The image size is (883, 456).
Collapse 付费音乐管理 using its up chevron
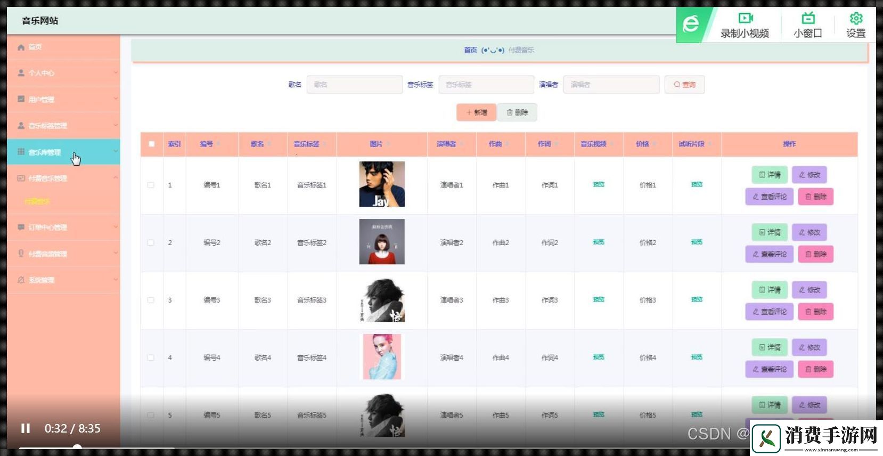pyautogui.click(x=116, y=178)
